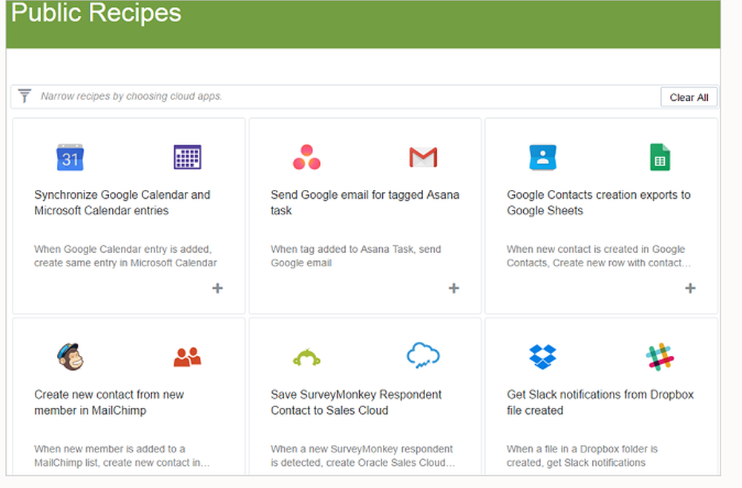The image size is (742, 488).
Task: Click the Microsoft Calendar grid icon
Action: click(188, 157)
